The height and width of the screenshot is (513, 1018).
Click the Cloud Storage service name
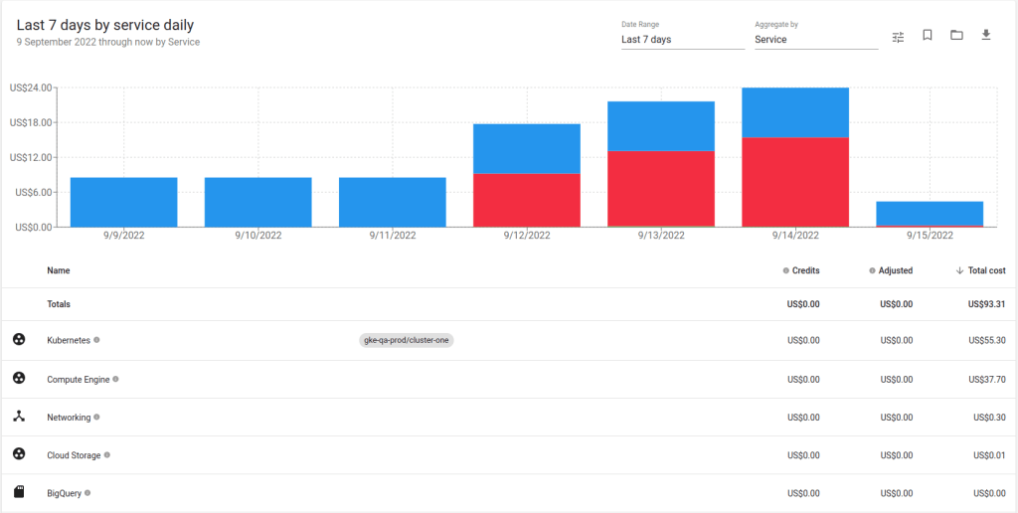pyautogui.click(x=74, y=455)
